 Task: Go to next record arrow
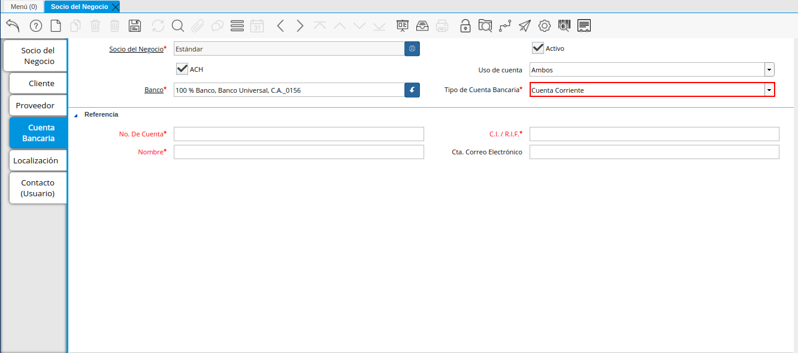(x=300, y=26)
